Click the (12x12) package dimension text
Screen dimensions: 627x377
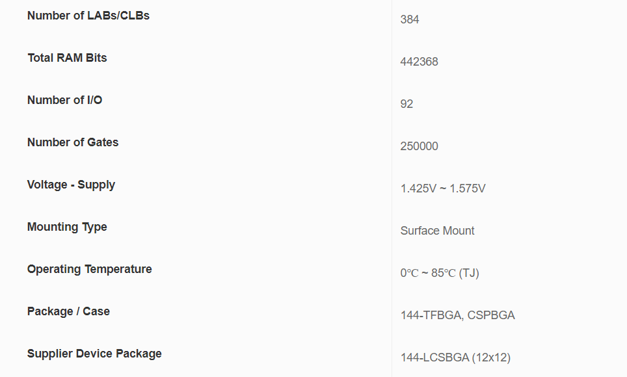pos(491,357)
